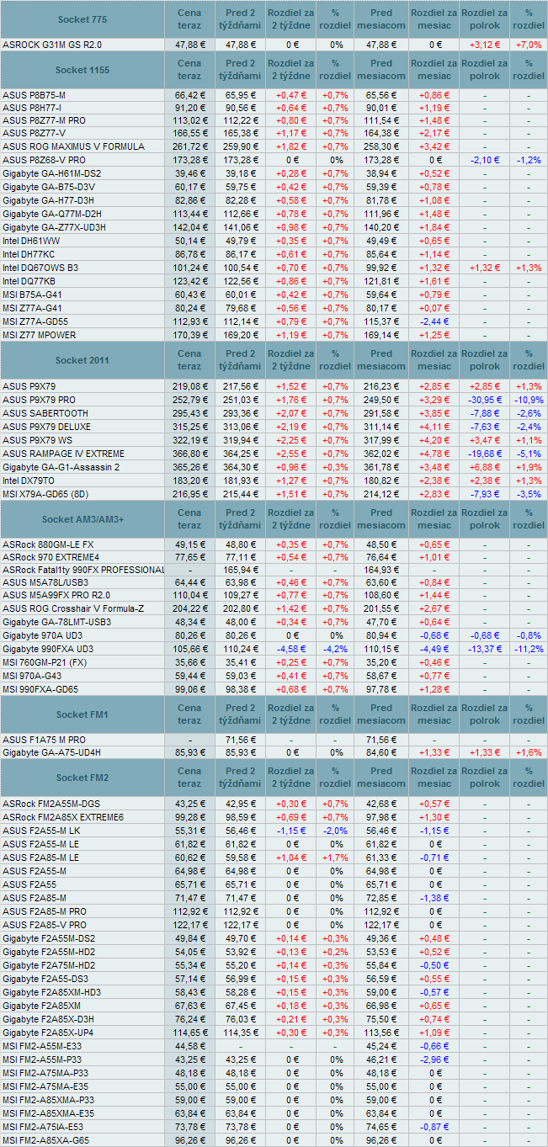The width and height of the screenshot is (548, 1147).
Task: Select Gigabyte GA-G1-Assassin 2 row
Action: pyautogui.click(x=274, y=467)
